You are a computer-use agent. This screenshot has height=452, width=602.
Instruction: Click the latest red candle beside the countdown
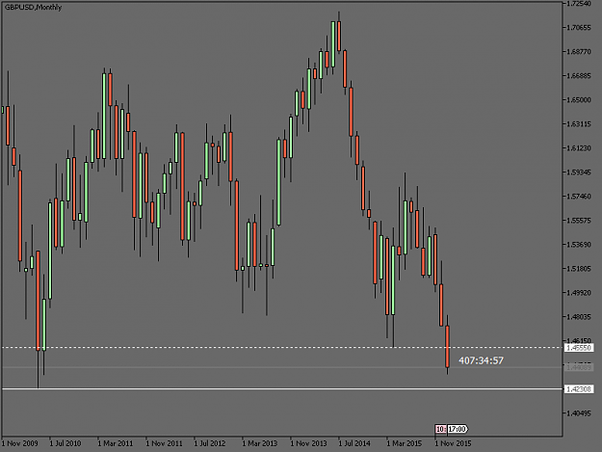coord(447,346)
